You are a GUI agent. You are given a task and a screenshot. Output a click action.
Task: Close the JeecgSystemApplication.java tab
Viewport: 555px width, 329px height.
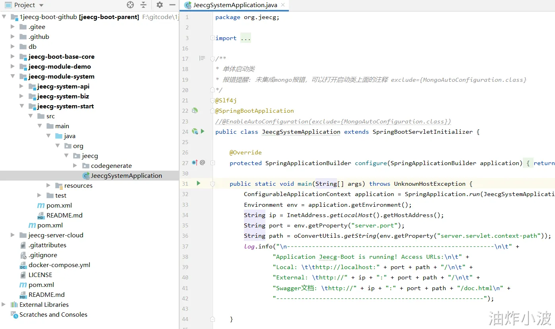283,5
